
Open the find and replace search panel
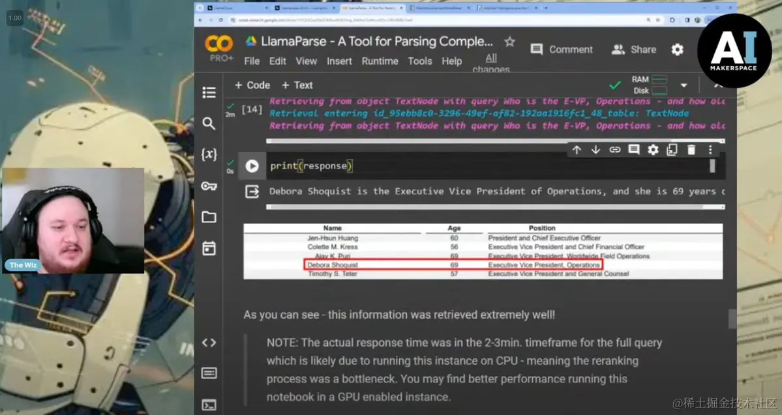tap(209, 124)
